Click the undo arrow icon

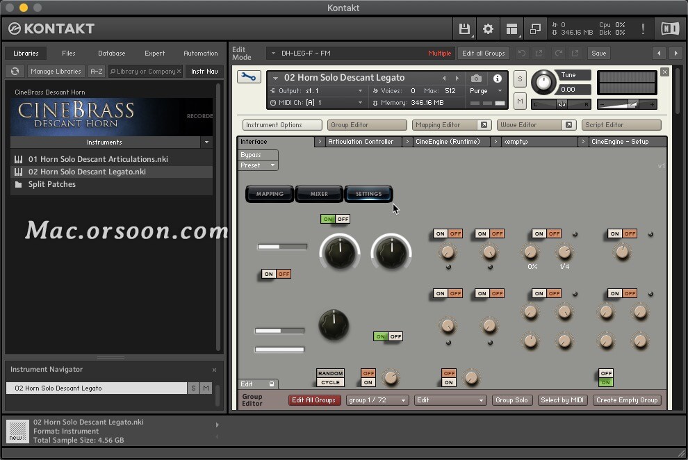coord(522,54)
